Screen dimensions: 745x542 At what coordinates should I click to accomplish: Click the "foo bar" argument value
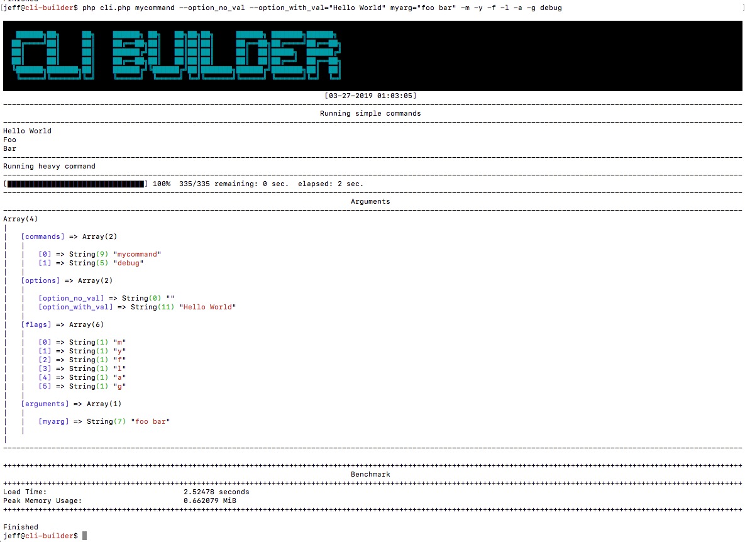[x=151, y=421]
